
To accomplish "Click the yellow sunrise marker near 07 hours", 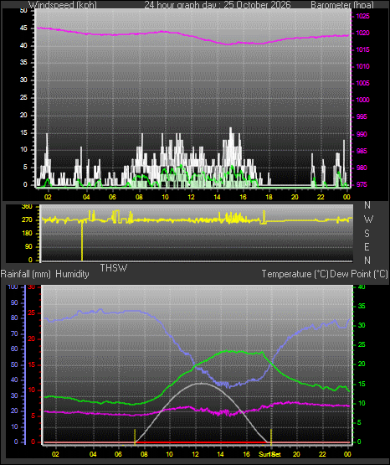I will coord(135,437).
